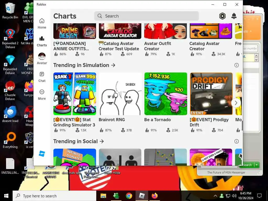Open the volume control in system tray

(x=234, y=196)
